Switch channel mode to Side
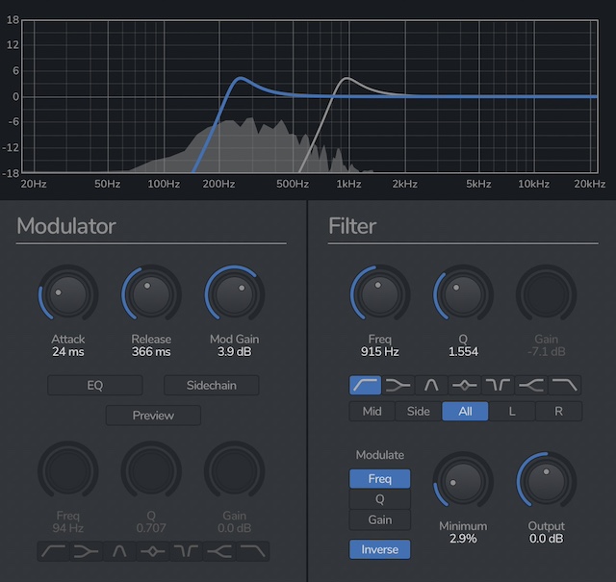The width and height of the screenshot is (616, 582). 419,411
